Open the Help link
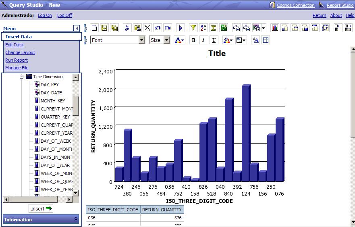Screen dimensions: 355x227 coord(350,15)
